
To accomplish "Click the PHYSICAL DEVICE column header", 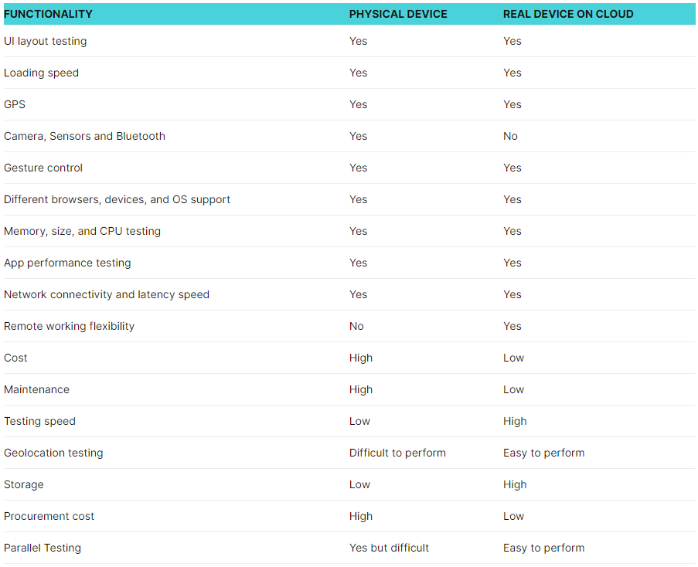I will click(x=398, y=14).
